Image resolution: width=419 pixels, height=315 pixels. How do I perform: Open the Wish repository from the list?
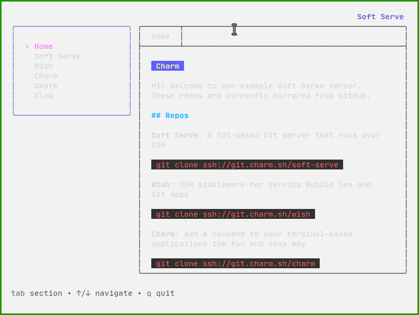[x=43, y=66]
